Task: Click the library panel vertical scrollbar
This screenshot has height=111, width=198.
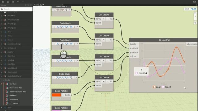Action: pyautogui.click(x=32, y=76)
